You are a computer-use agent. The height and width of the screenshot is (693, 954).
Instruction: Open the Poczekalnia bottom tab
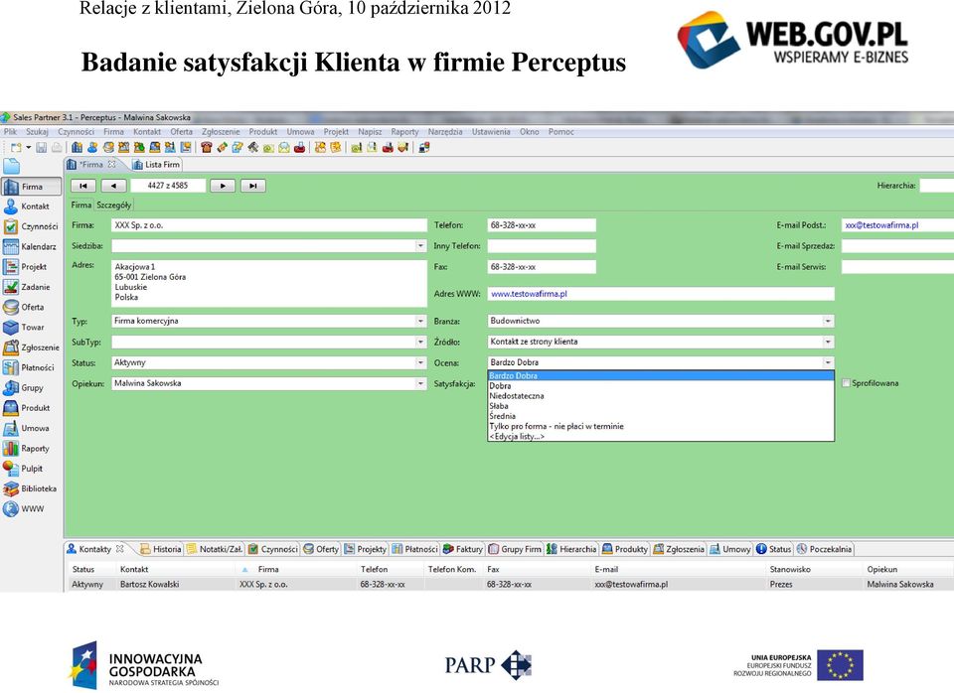click(x=825, y=549)
